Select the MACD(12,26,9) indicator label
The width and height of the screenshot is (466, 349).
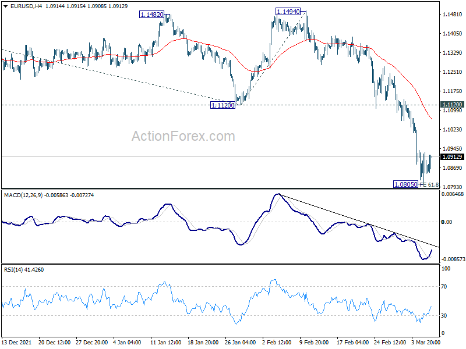23,195
